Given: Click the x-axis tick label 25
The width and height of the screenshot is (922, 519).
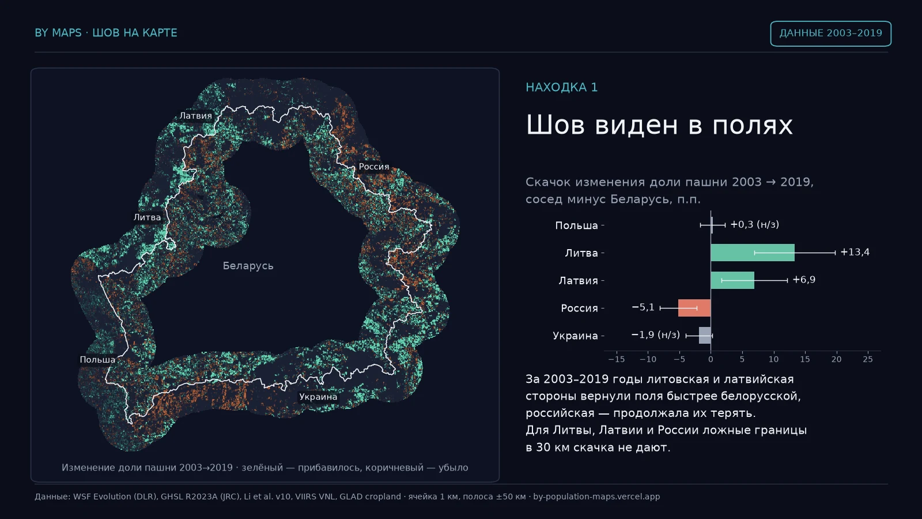Looking at the screenshot, I should click(868, 359).
